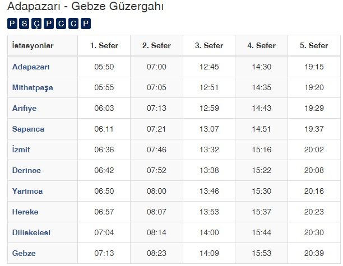Open the Mithatpaşa station link

tap(33, 87)
